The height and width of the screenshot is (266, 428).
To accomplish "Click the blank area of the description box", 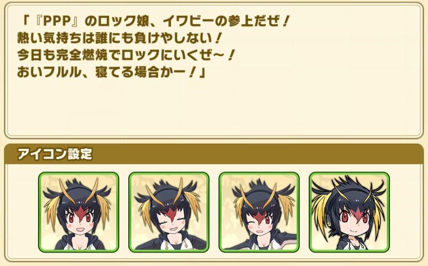I will point(214,109).
